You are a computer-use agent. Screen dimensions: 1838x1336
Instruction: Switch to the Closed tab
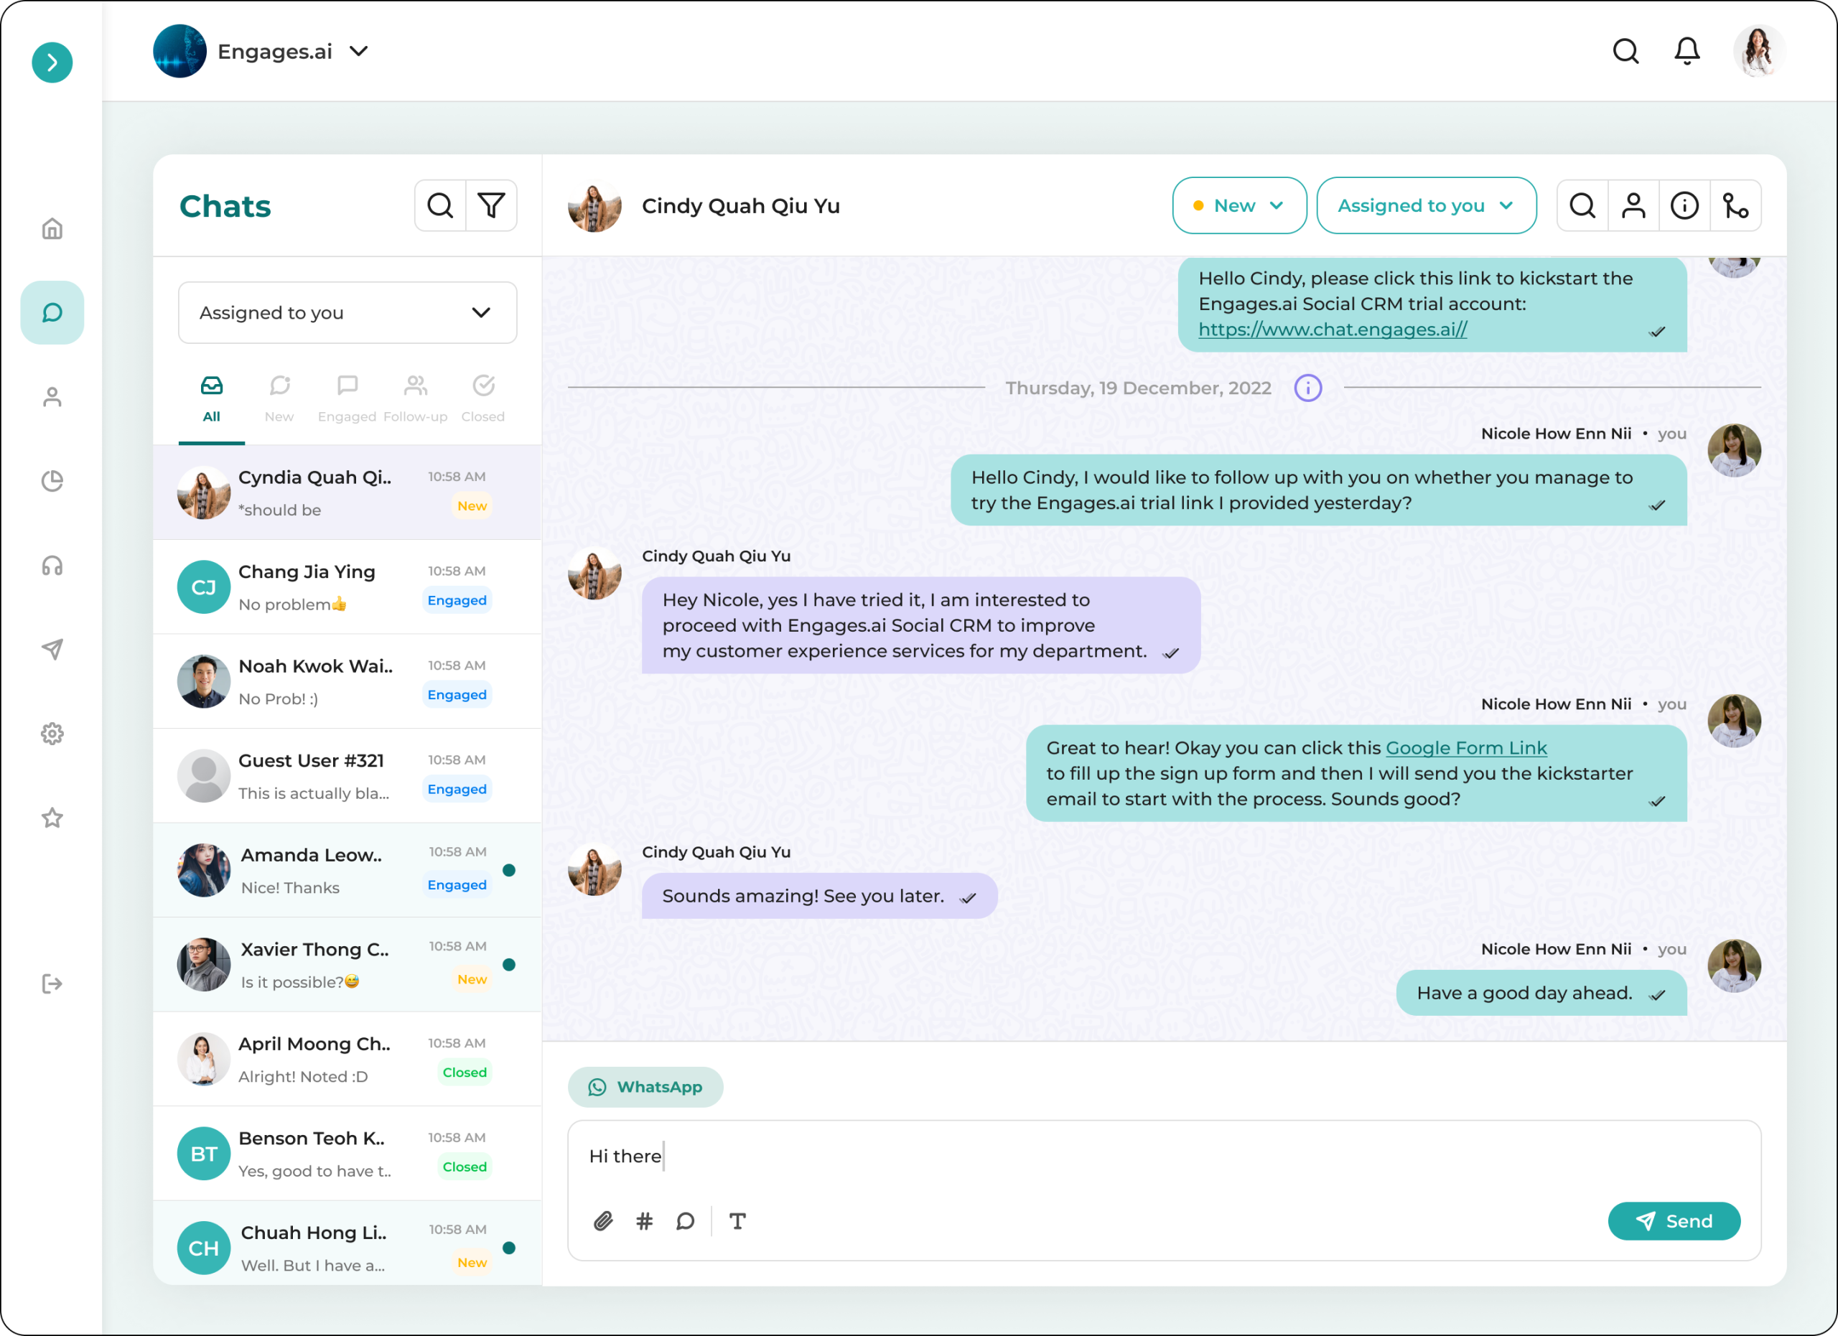click(x=483, y=398)
